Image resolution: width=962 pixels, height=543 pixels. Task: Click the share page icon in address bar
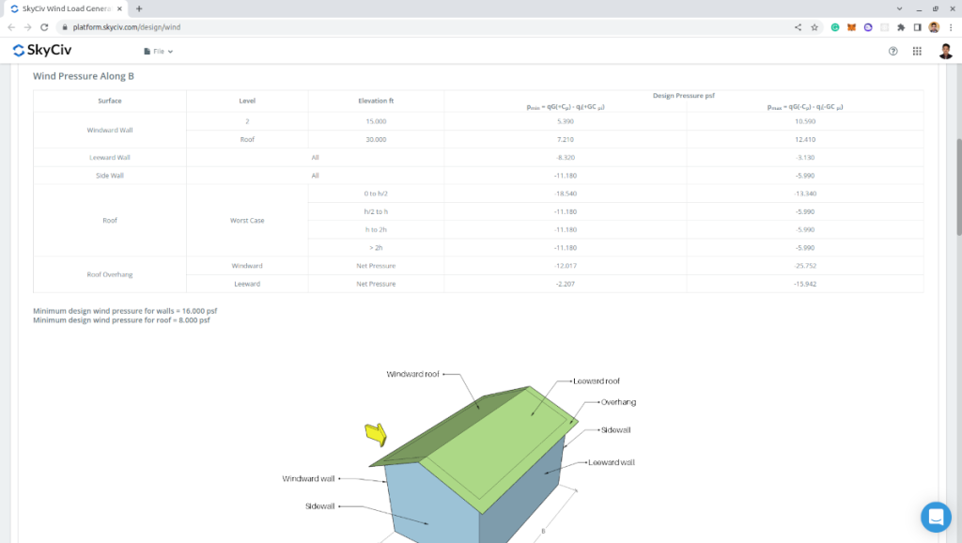coord(798,27)
